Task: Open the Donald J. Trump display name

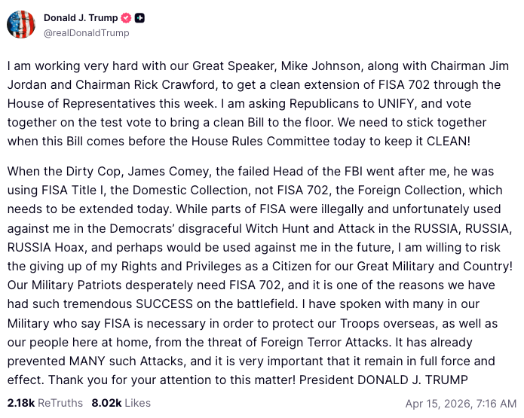Action: [x=80, y=18]
